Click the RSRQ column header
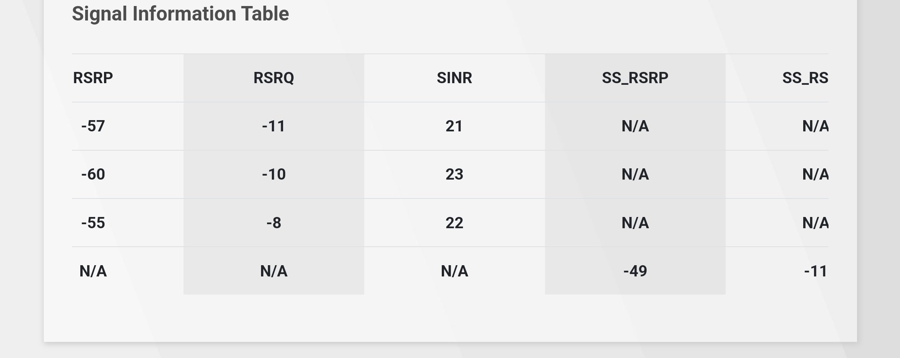Screen dimensions: 900x358 click(x=273, y=78)
